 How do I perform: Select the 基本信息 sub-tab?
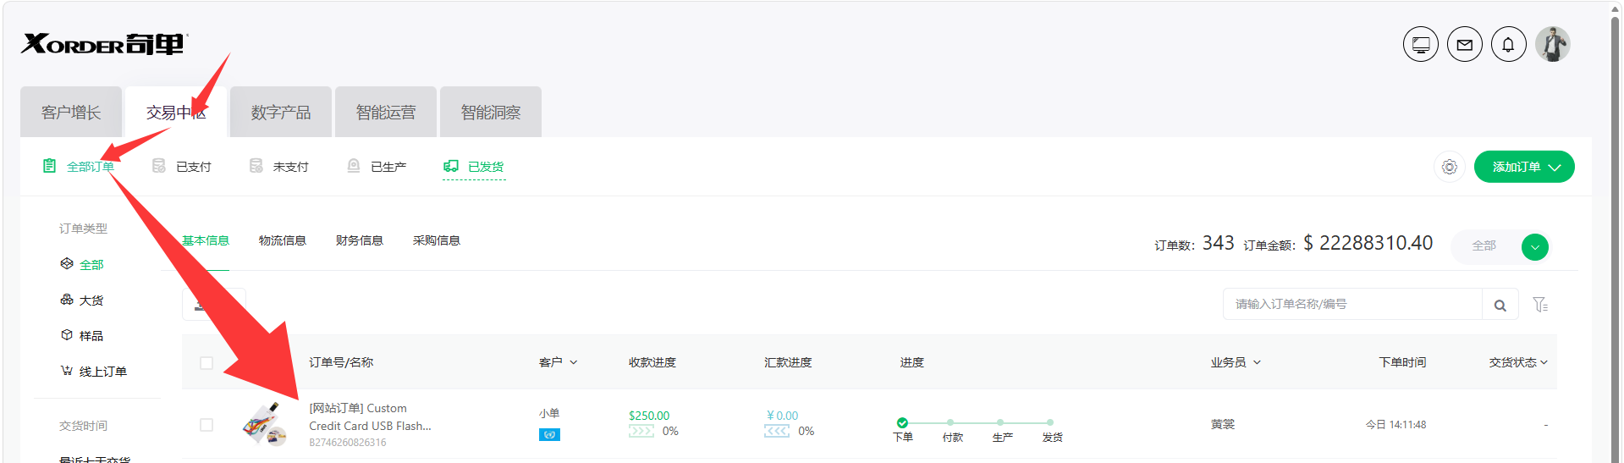point(206,241)
